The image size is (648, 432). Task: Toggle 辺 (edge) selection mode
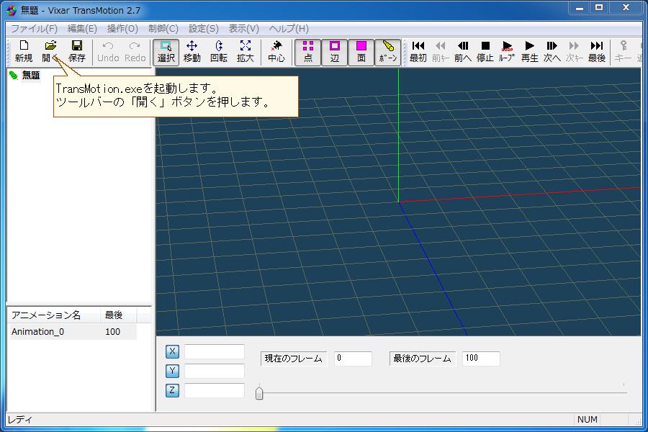(x=335, y=51)
